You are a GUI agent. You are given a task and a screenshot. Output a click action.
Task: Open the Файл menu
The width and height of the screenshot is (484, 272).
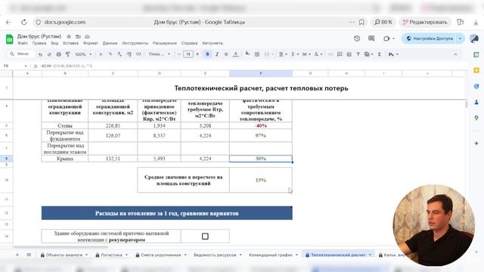coord(23,43)
